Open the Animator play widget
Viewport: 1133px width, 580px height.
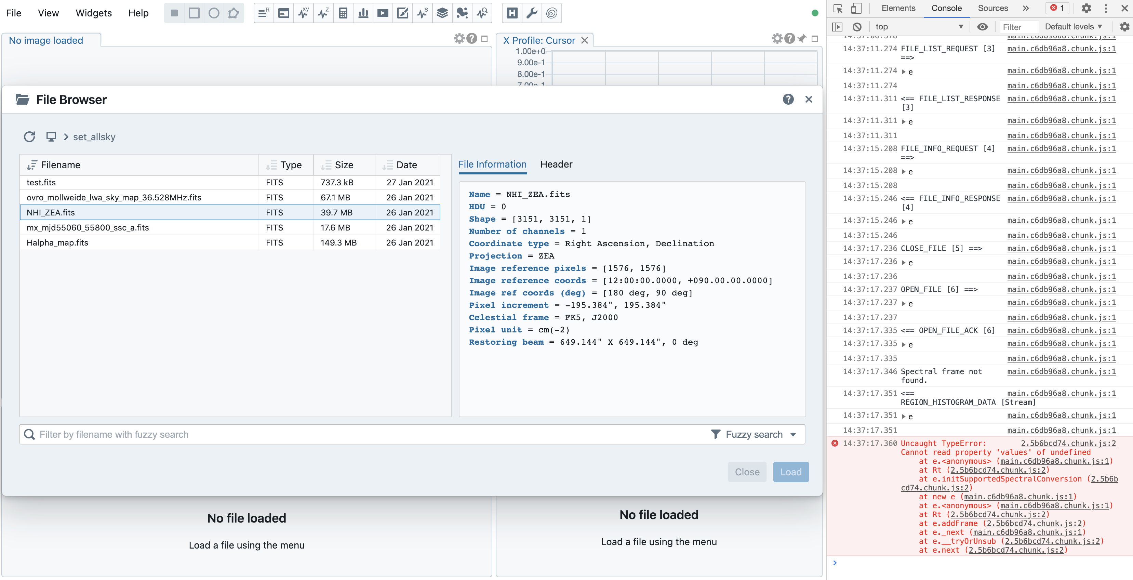tap(383, 13)
